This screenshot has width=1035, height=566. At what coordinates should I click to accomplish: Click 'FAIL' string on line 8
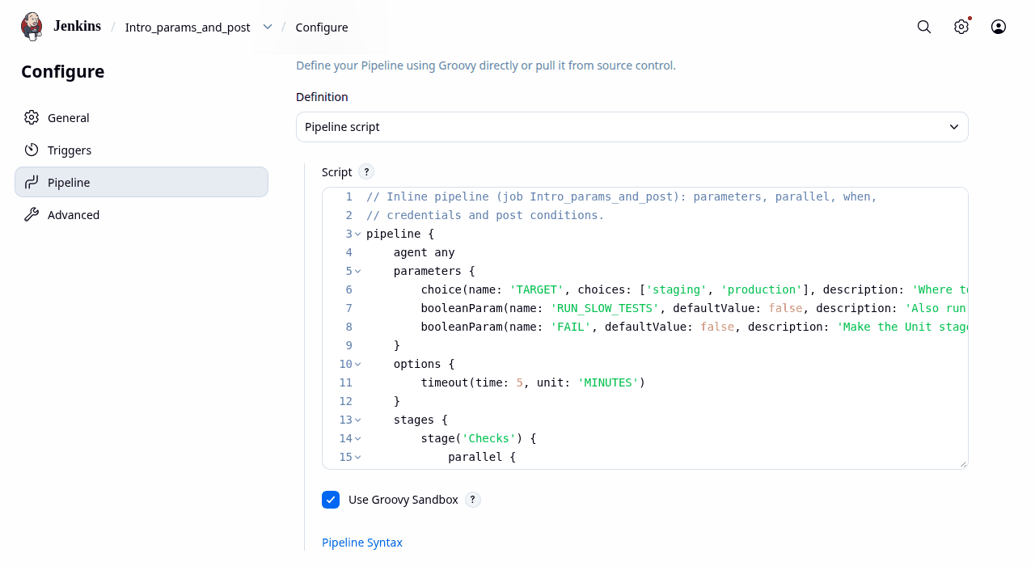pos(571,327)
